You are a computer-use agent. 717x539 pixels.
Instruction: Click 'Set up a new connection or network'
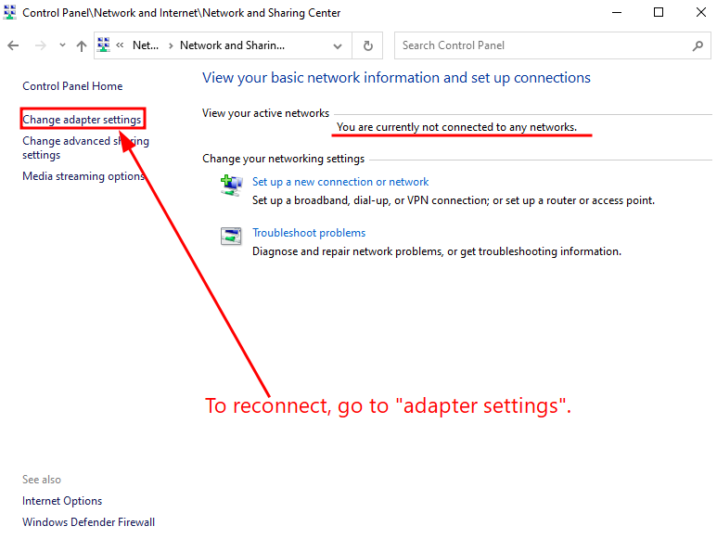pos(340,182)
